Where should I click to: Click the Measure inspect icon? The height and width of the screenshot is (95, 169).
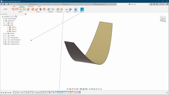pos(67,9)
